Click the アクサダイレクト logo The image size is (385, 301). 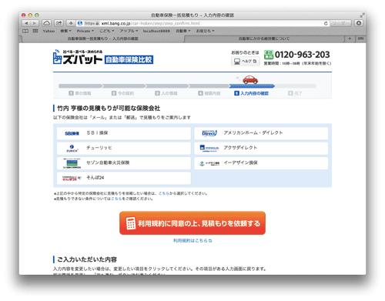209,148
